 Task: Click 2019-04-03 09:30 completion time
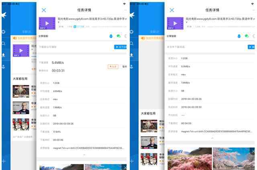click(x=191, y=107)
